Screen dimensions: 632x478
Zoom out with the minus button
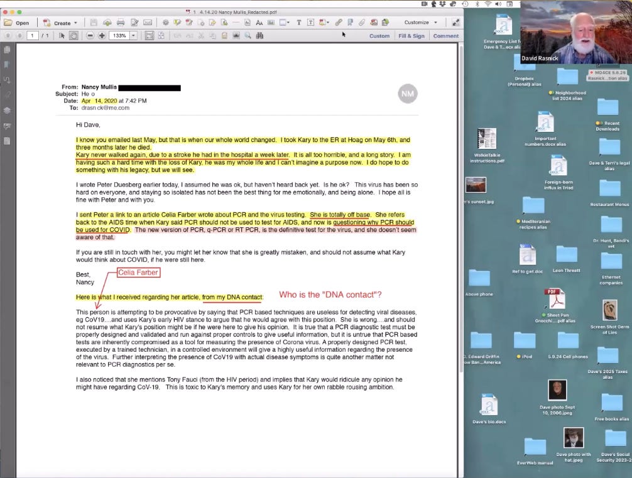(90, 35)
